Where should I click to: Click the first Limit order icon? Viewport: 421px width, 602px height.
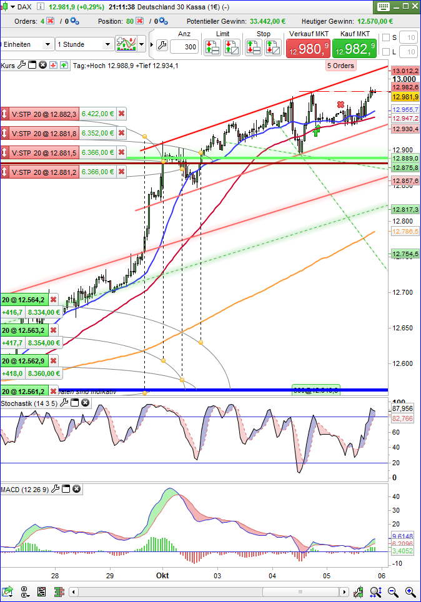212,47
